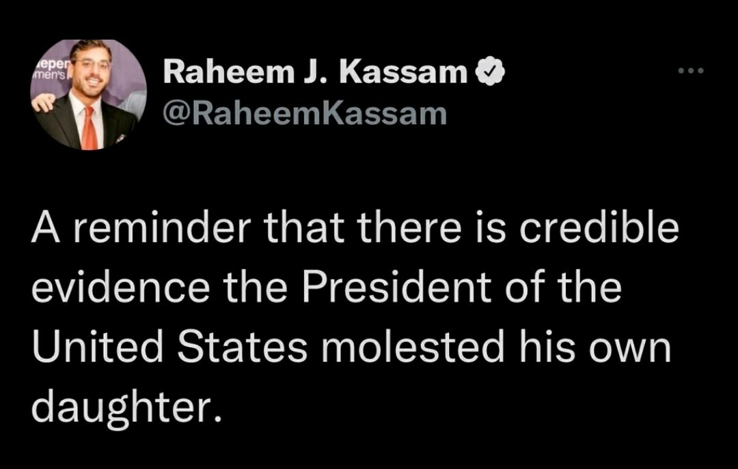Click the tweet's first line starting 'A reminder'

(355, 229)
